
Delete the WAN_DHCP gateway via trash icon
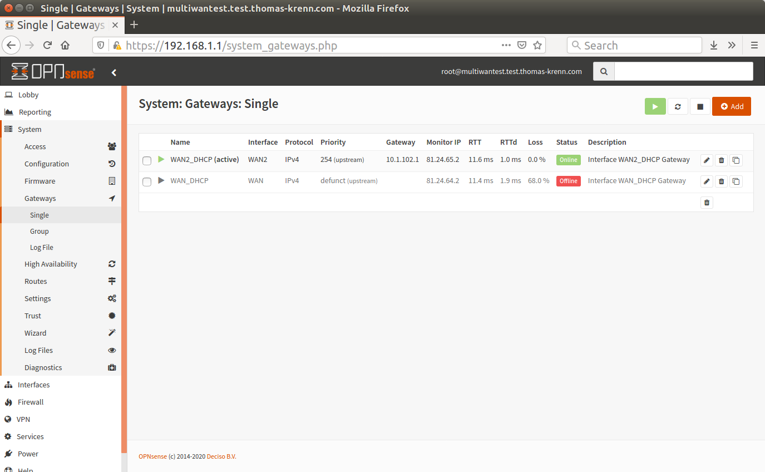pos(721,181)
